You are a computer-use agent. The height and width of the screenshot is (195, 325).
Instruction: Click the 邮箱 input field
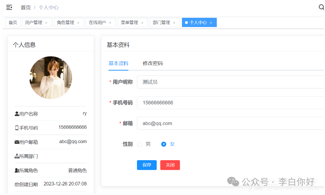click(230, 123)
